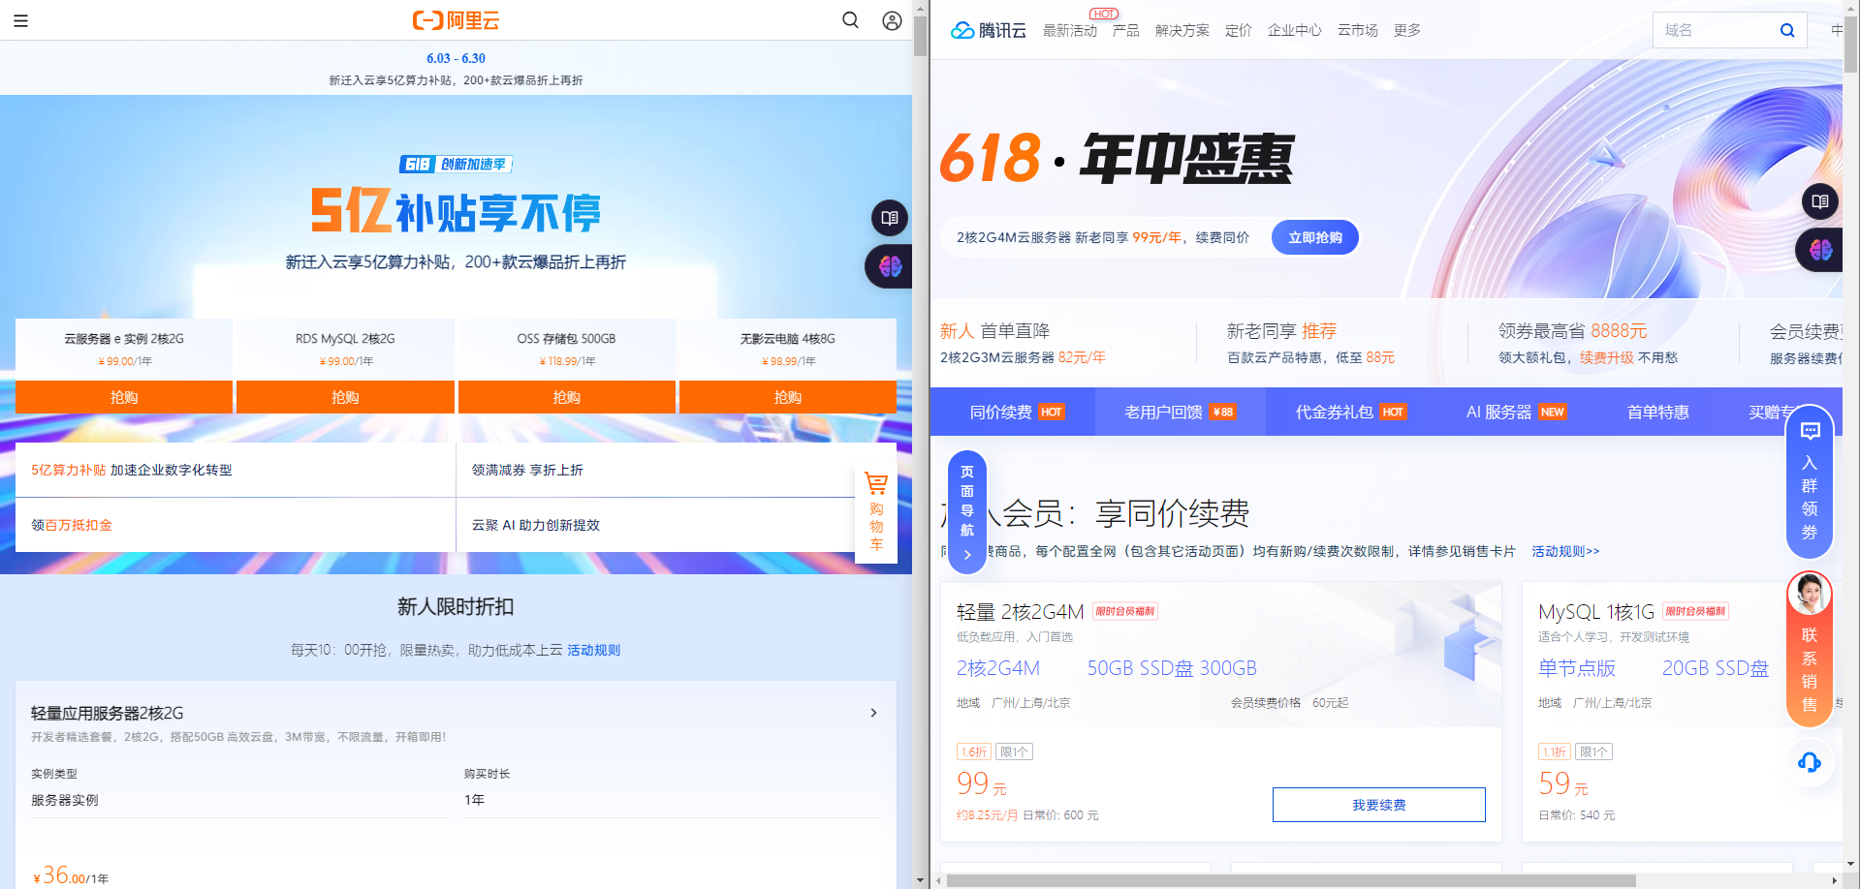Click 抢购 under RDS MySQL 2核2G

coord(345,396)
